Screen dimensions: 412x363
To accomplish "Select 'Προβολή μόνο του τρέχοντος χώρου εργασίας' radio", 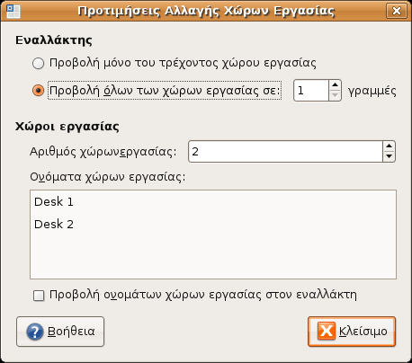I will (x=38, y=63).
